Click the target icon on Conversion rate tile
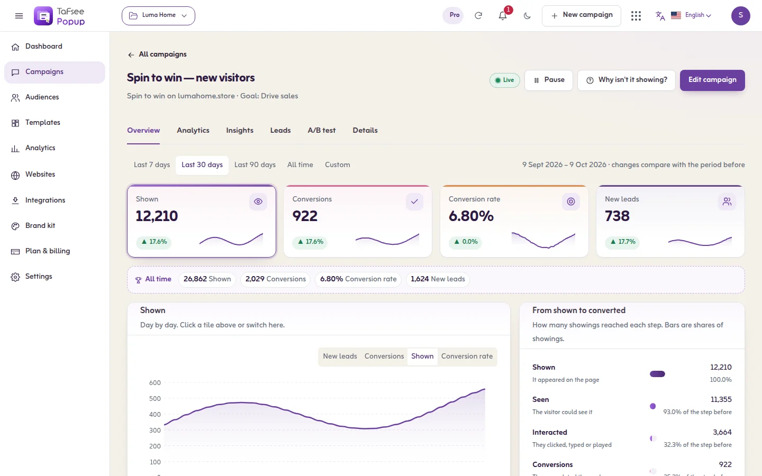 571,202
